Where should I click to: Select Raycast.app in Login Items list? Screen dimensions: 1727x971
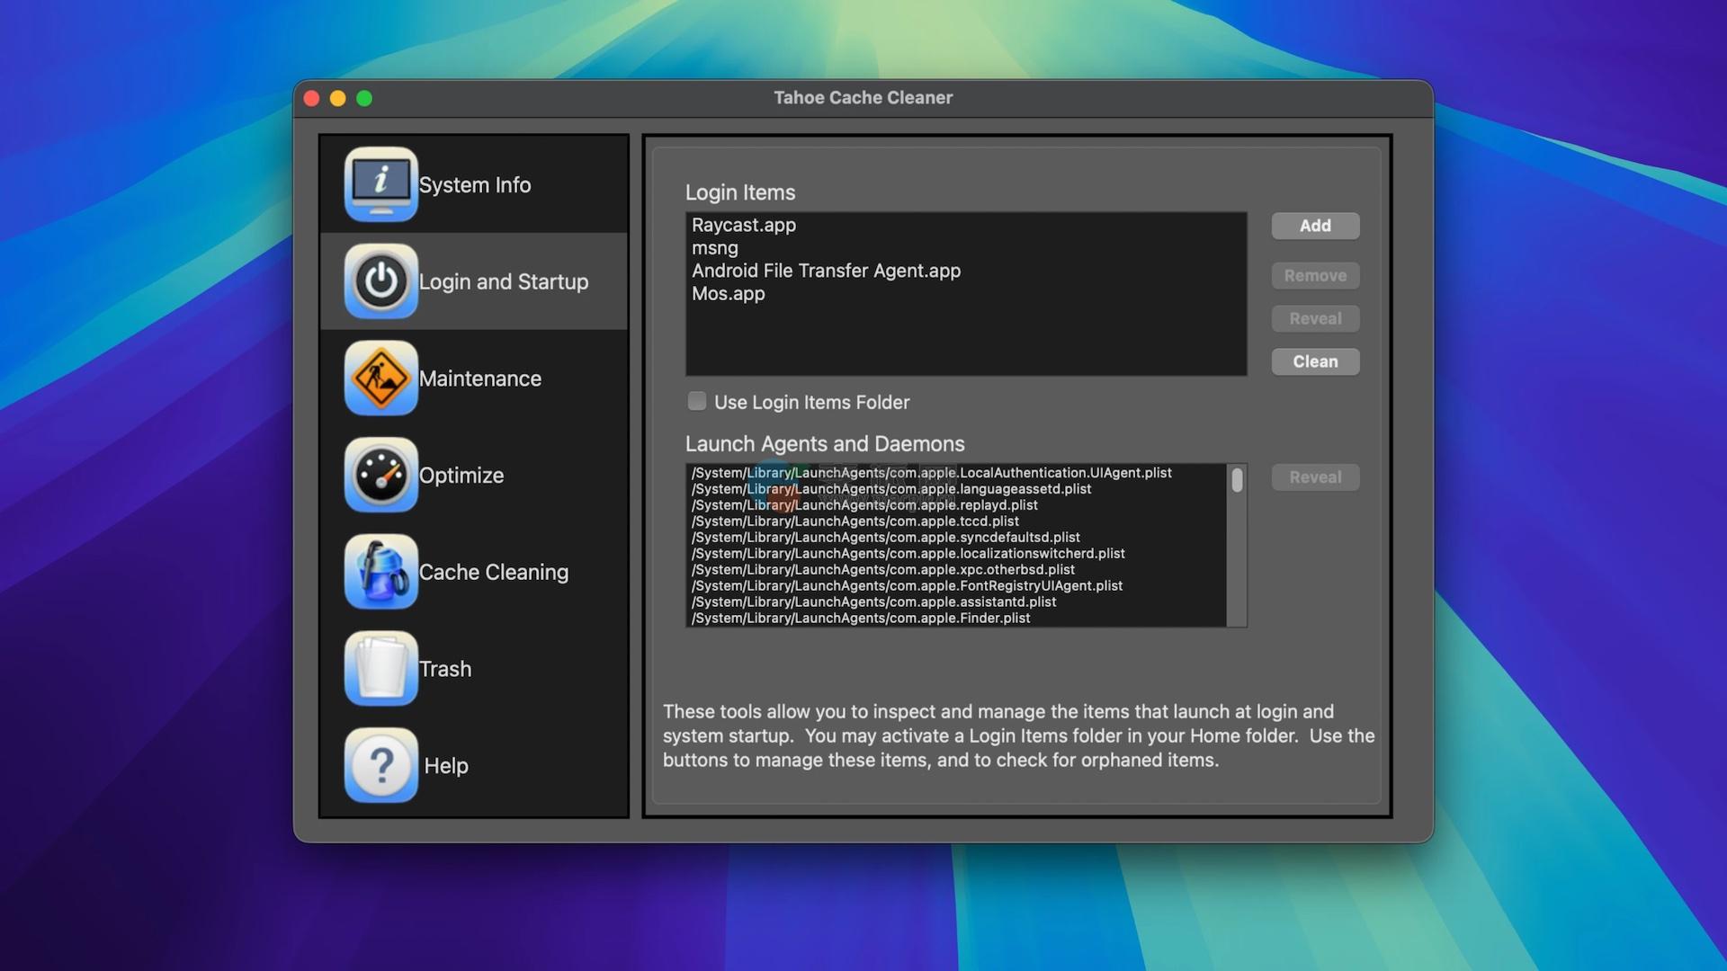pyautogui.click(x=744, y=225)
